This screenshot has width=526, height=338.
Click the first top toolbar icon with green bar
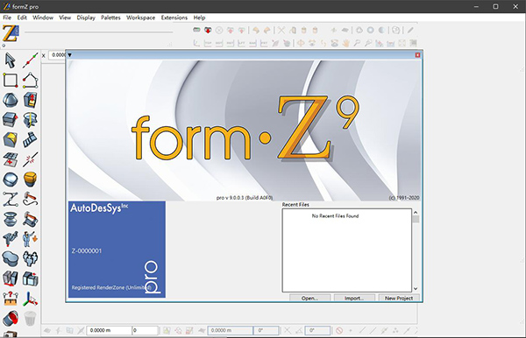(x=196, y=30)
